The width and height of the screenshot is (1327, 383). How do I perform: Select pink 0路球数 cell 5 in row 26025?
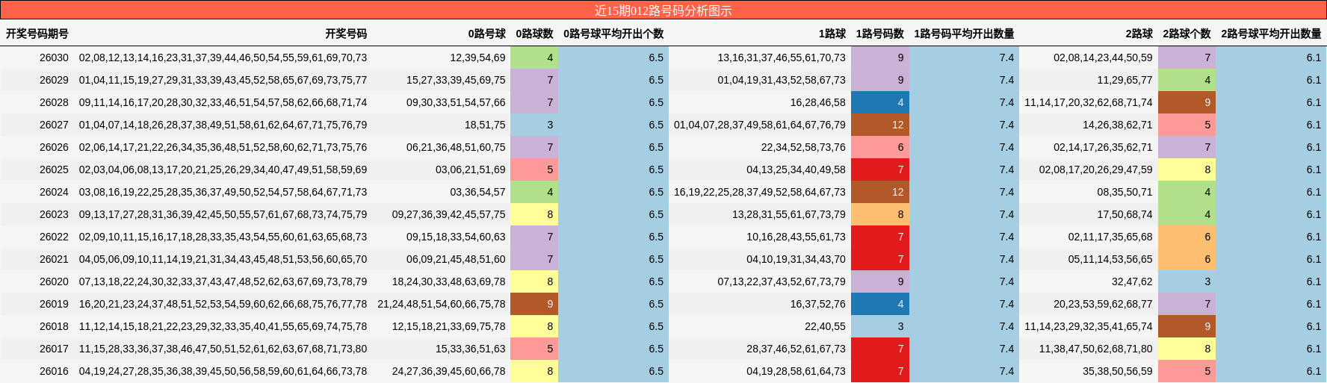[534, 169]
